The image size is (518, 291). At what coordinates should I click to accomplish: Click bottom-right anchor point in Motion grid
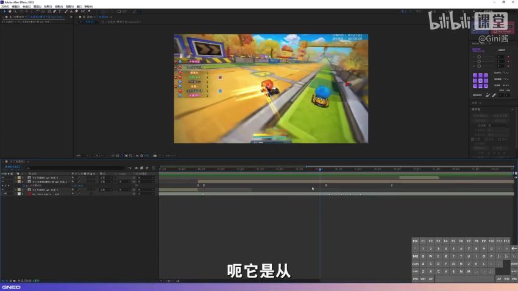point(485,86)
